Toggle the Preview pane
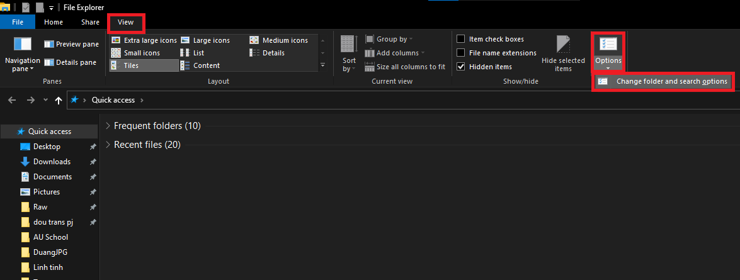The image size is (740, 280). point(71,44)
